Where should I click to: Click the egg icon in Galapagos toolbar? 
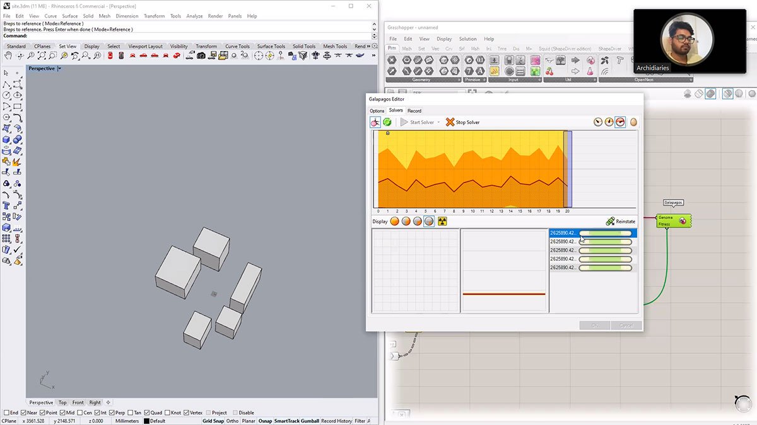coord(633,122)
